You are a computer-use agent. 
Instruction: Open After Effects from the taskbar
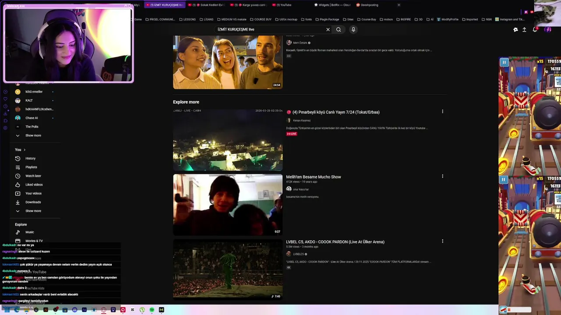(84, 310)
